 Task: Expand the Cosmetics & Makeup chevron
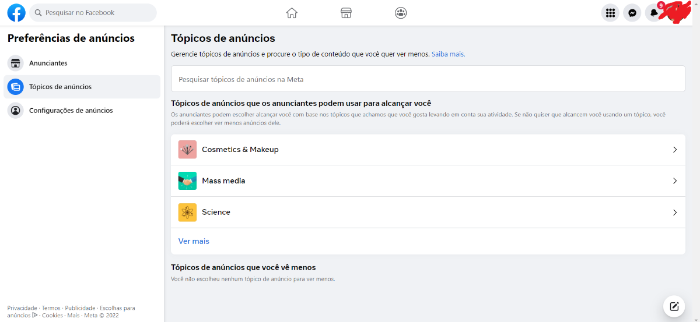pyautogui.click(x=675, y=150)
